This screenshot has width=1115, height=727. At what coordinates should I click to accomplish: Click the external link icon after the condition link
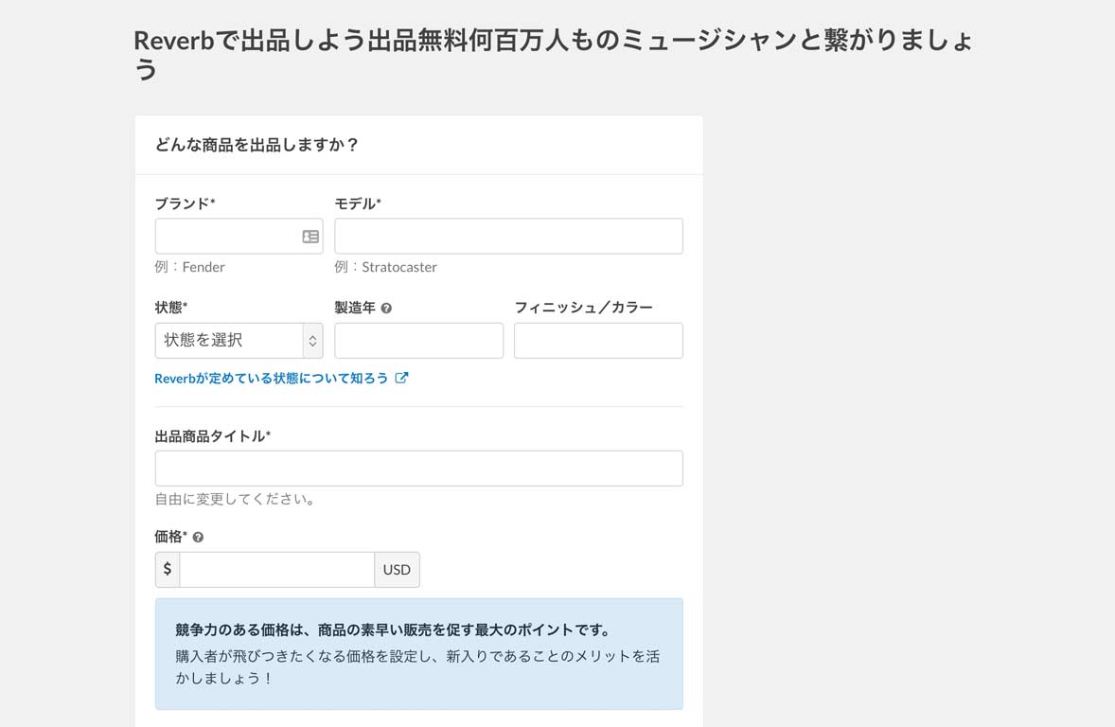click(x=402, y=377)
